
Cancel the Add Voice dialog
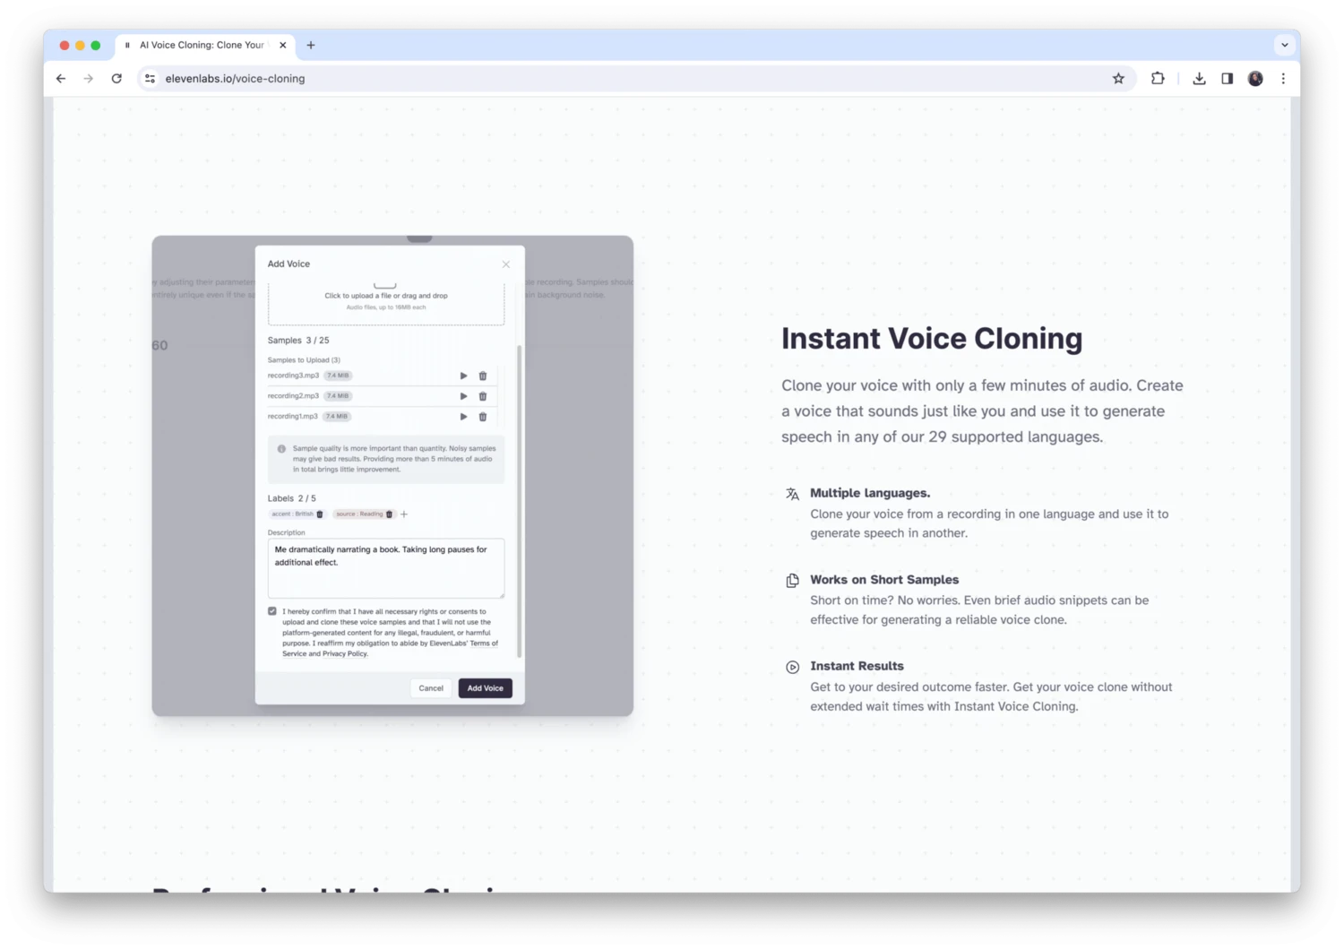click(431, 688)
